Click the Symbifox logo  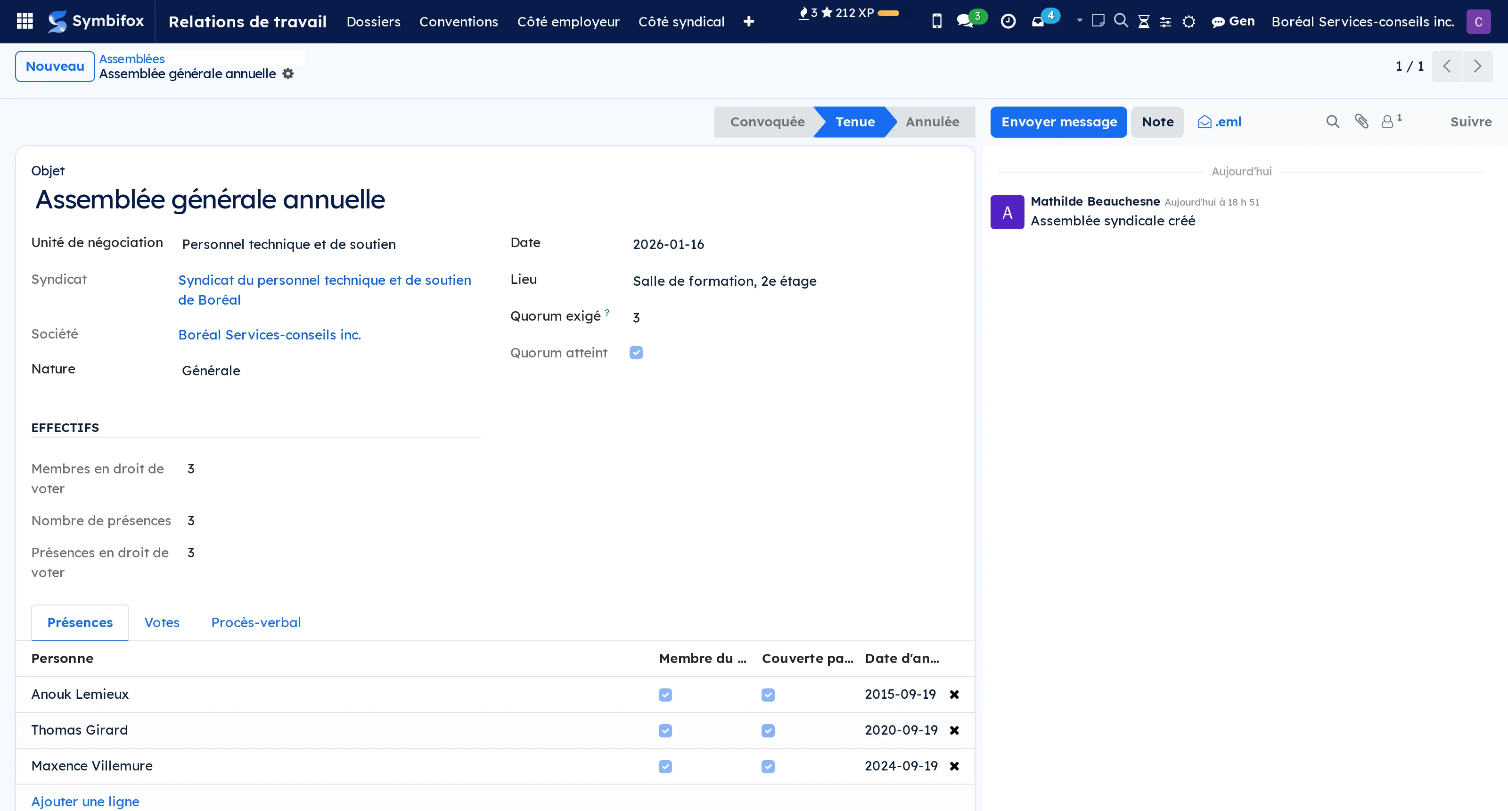coord(96,22)
